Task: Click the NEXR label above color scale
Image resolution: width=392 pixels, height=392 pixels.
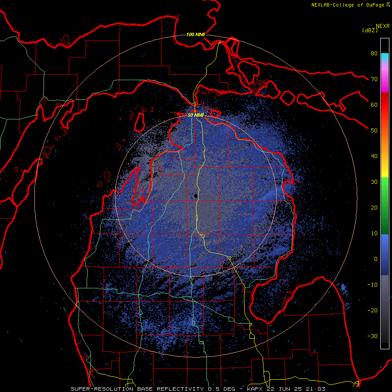Action: tap(383, 26)
